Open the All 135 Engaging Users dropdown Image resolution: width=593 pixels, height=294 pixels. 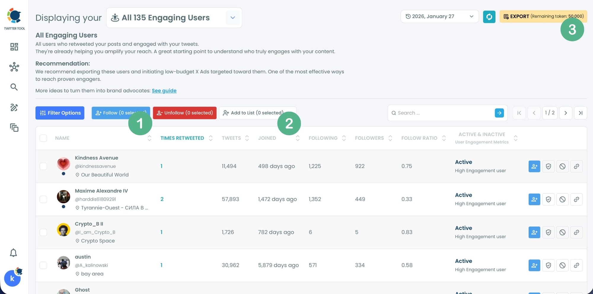tap(233, 17)
